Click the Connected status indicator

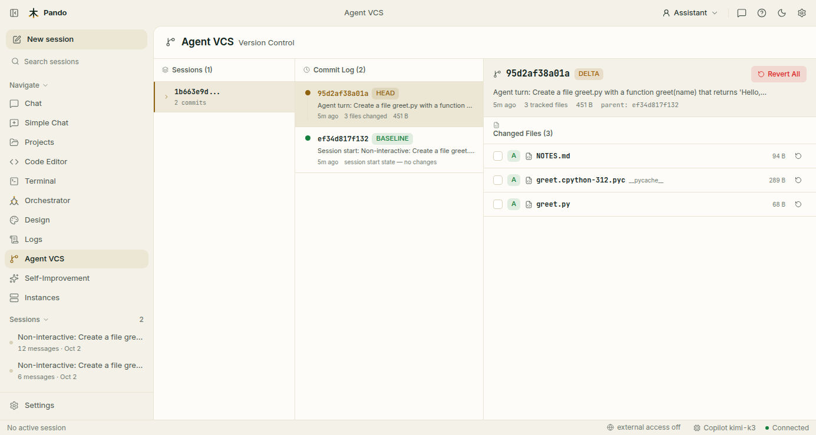(787, 428)
